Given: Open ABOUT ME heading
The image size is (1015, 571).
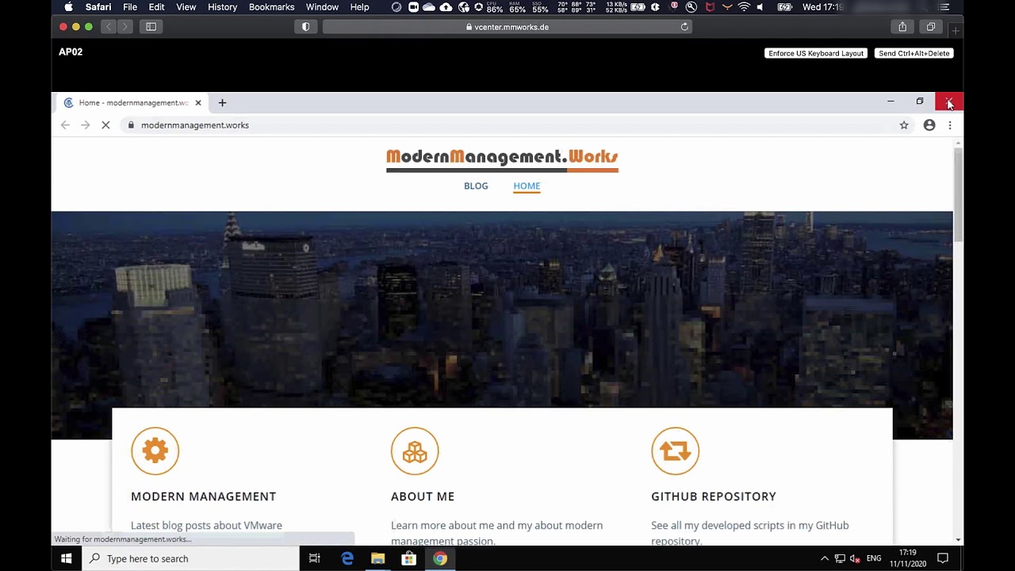Looking at the screenshot, I should 423,496.
